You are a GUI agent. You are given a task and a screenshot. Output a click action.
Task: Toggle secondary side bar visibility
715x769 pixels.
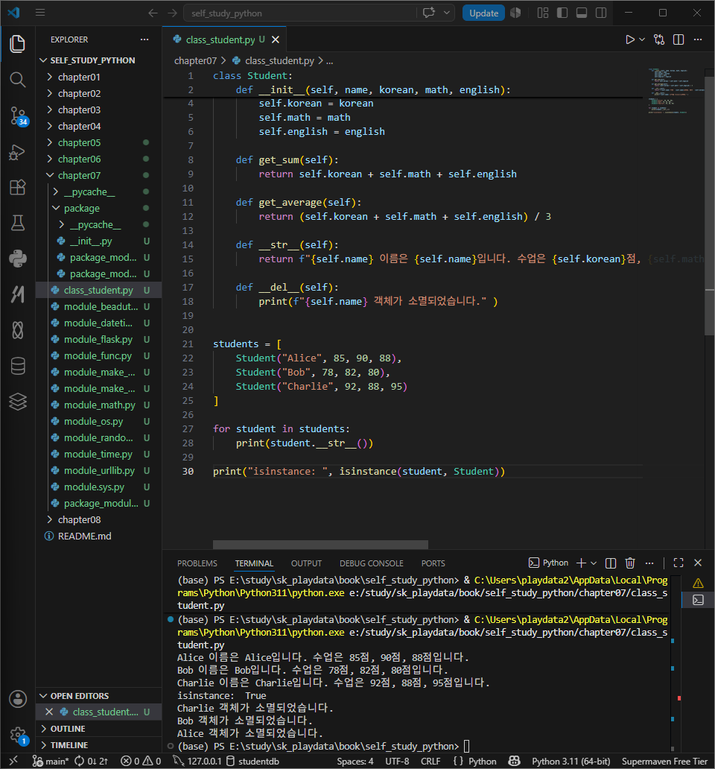[601, 13]
